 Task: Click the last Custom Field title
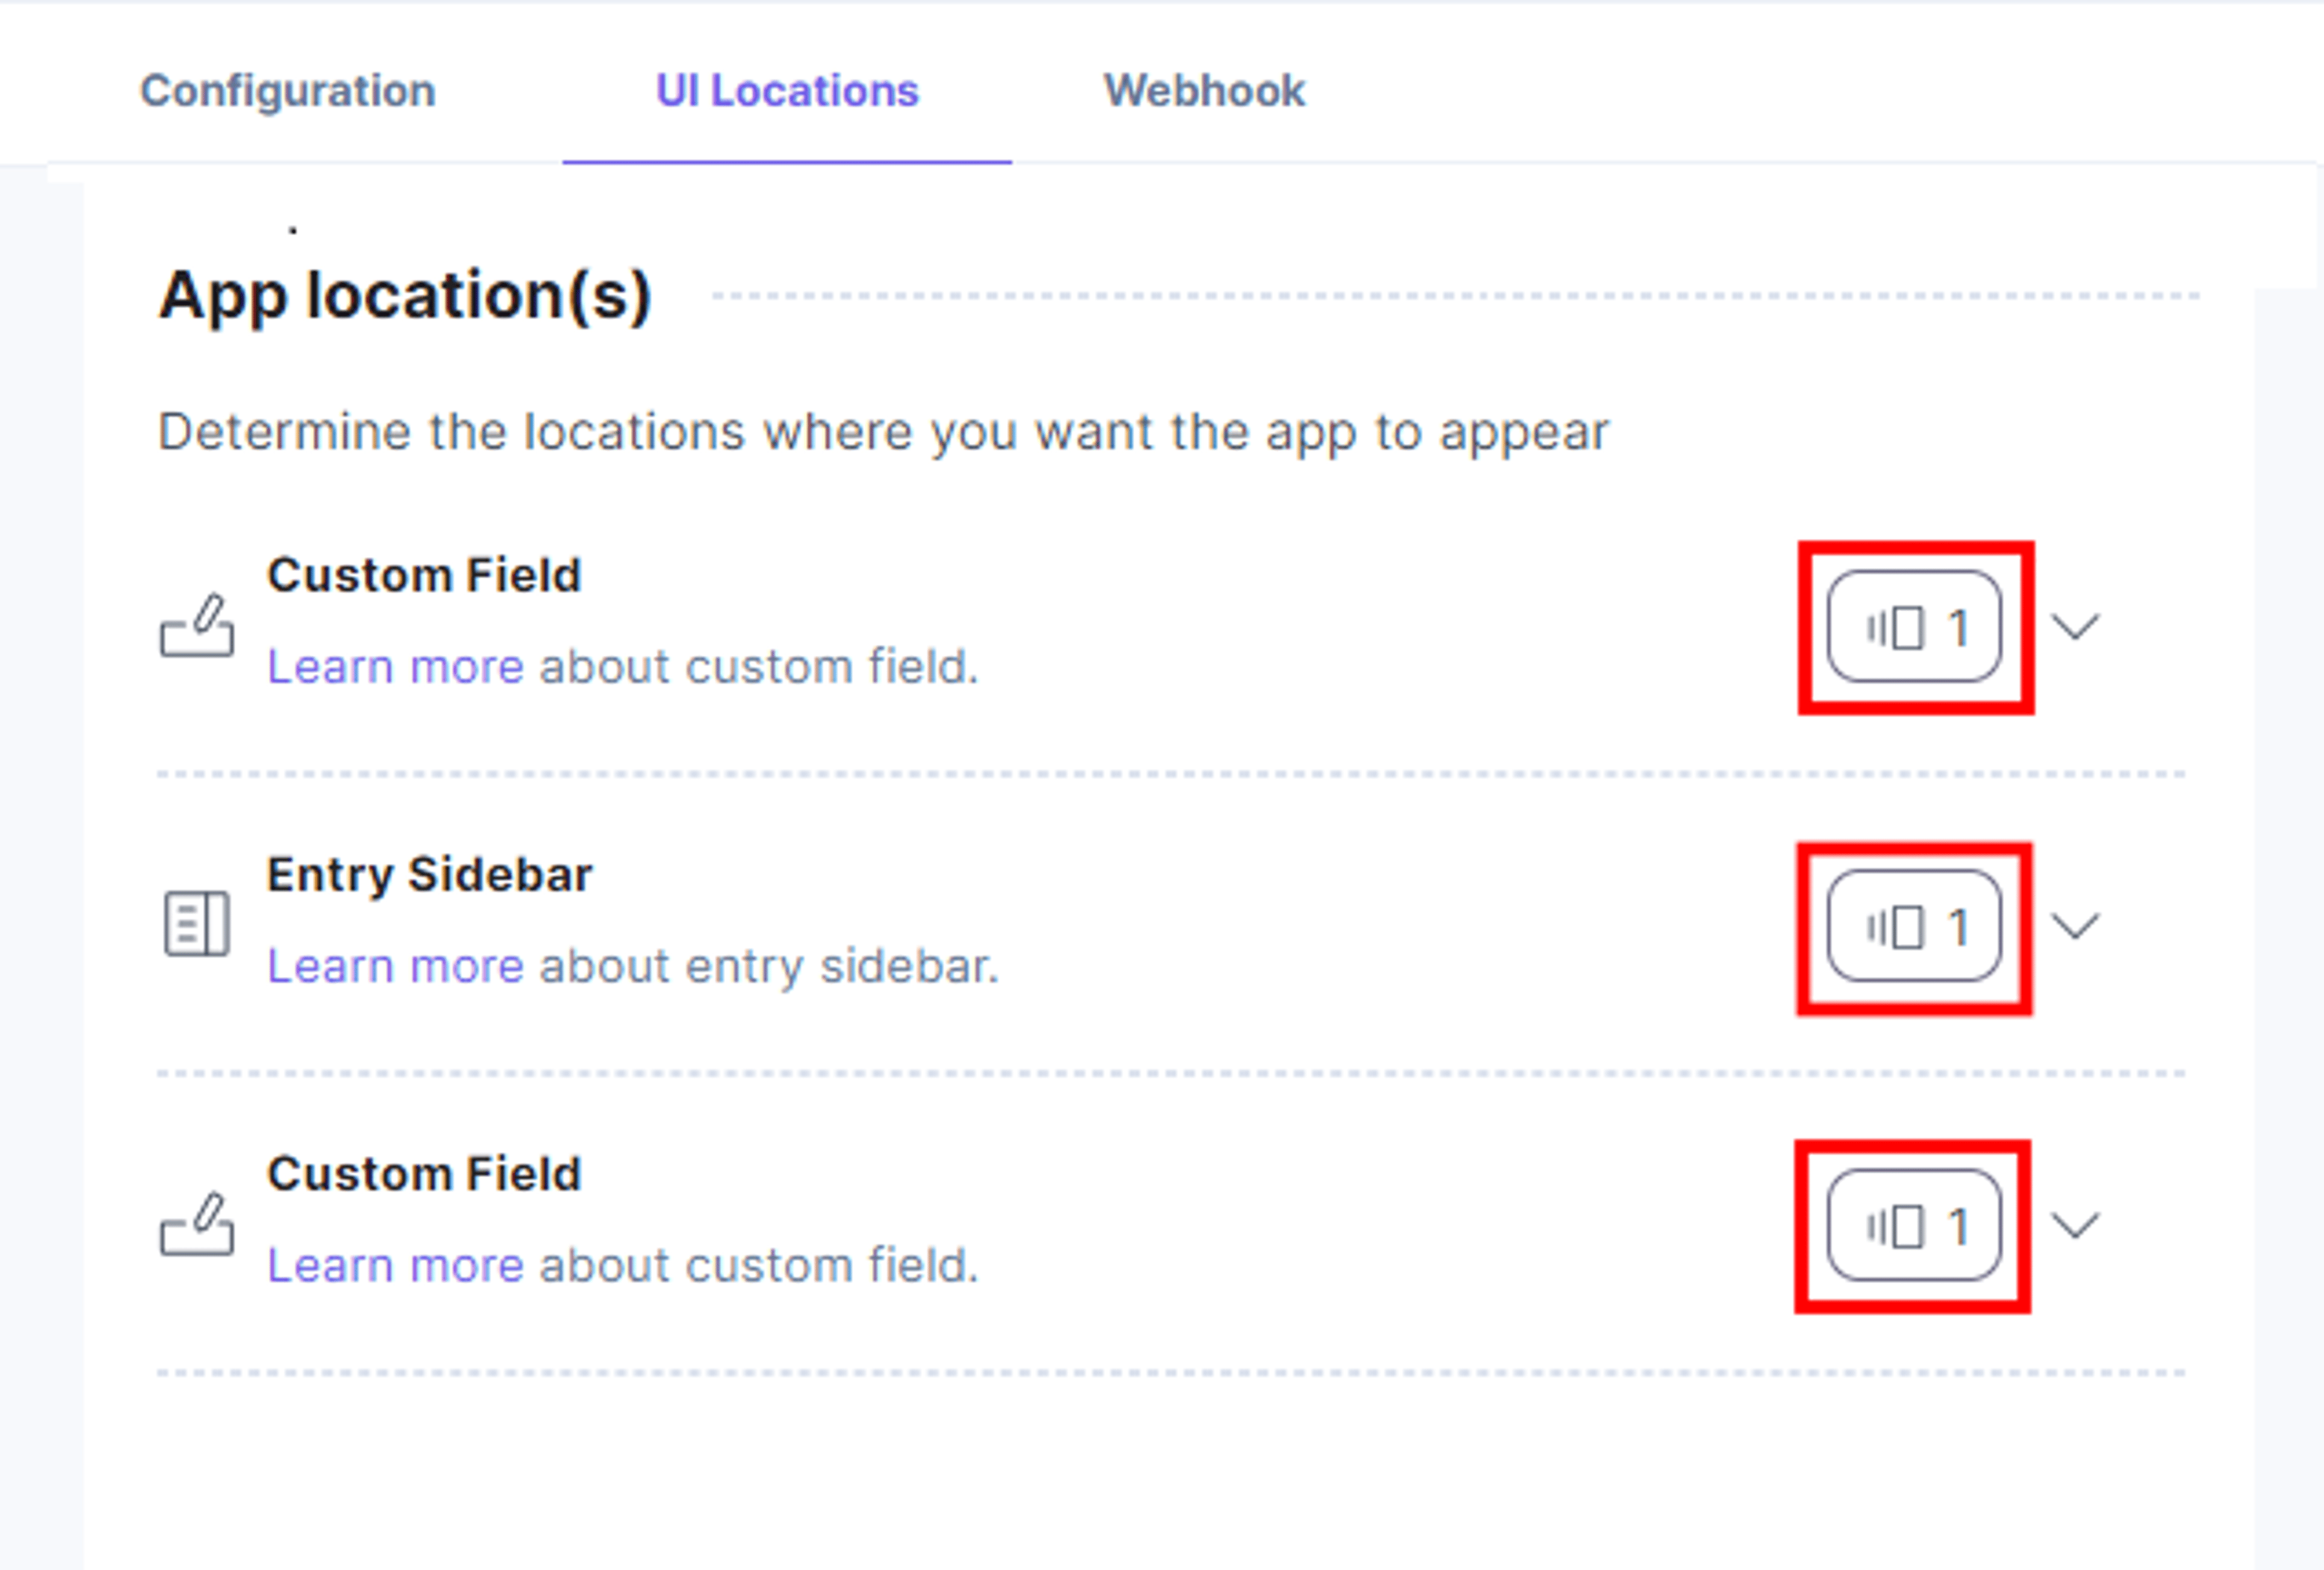tap(424, 1173)
